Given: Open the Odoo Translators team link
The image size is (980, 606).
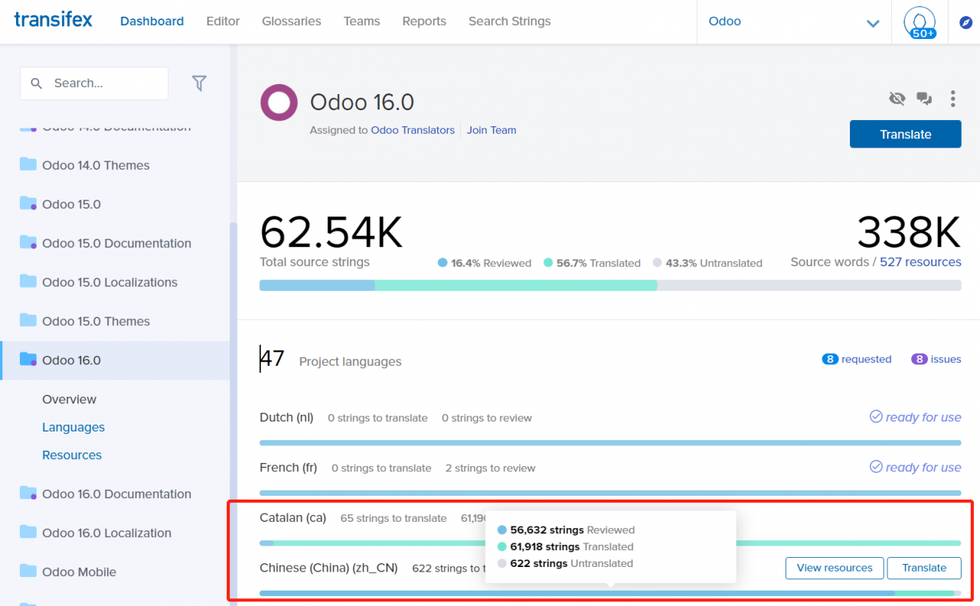Looking at the screenshot, I should (x=413, y=130).
